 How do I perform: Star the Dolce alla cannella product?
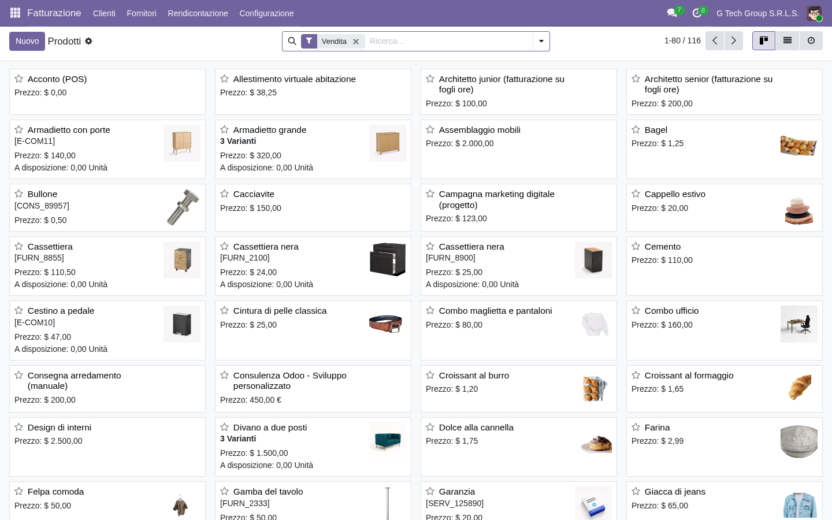click(430, 427)
